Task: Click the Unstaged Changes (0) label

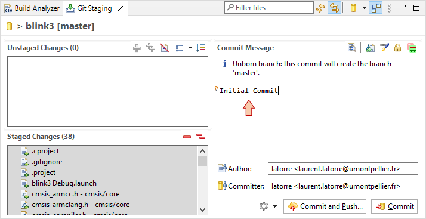Action: coord(43,48)
